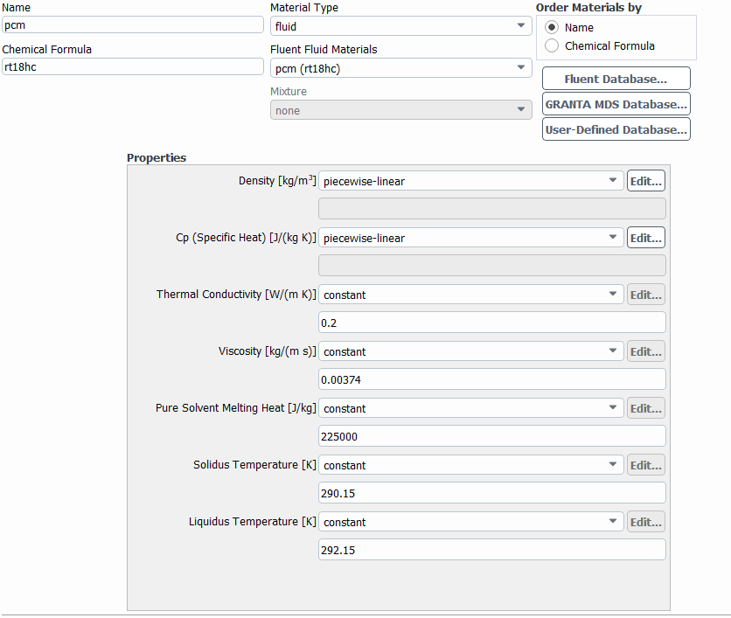Expand Pure Solvent Melting Heat dropdown
731x618 pixels.
(x=470, y=408)
